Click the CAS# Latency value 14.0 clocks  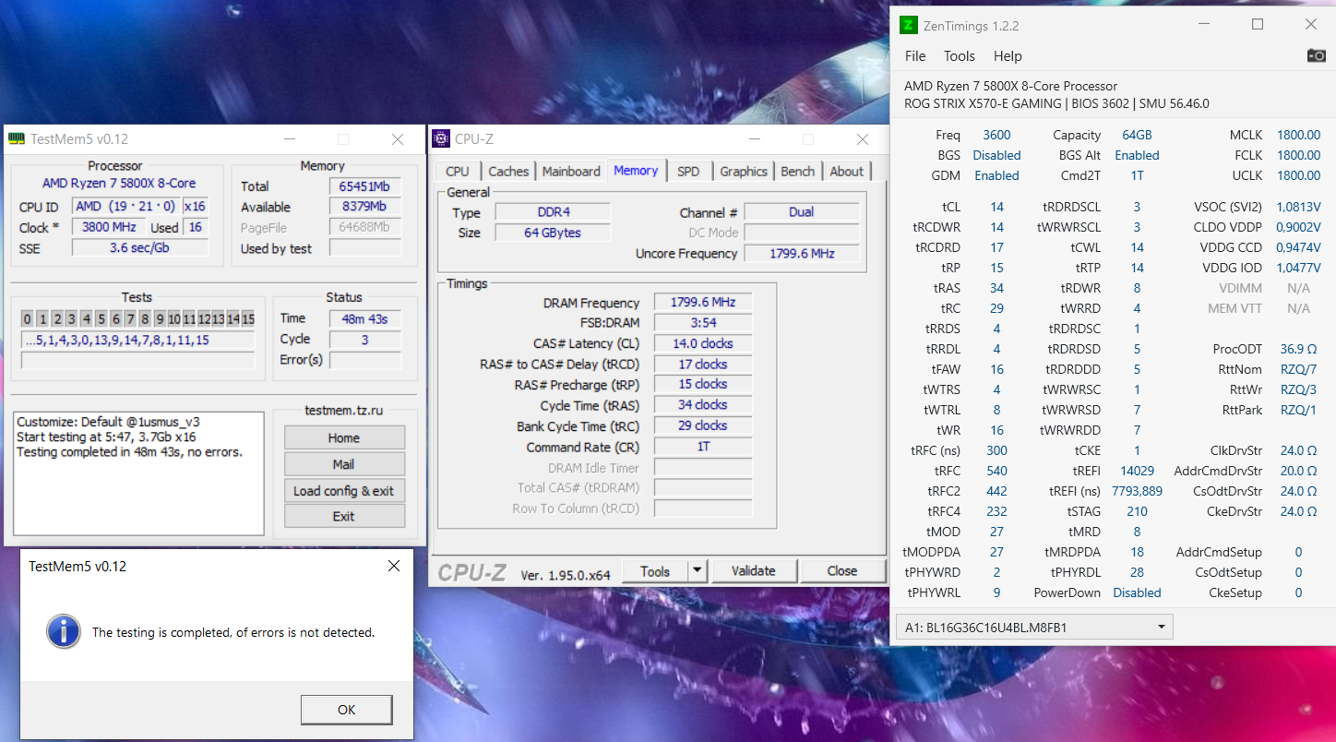[x=703, y=343]
